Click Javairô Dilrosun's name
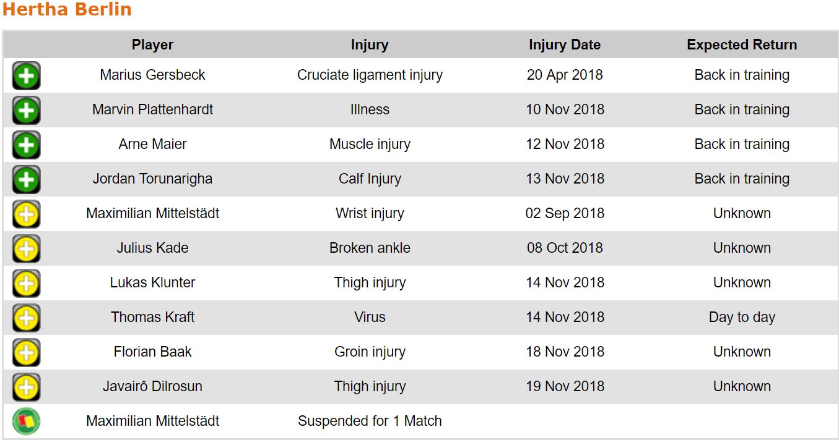 point(152,387)
